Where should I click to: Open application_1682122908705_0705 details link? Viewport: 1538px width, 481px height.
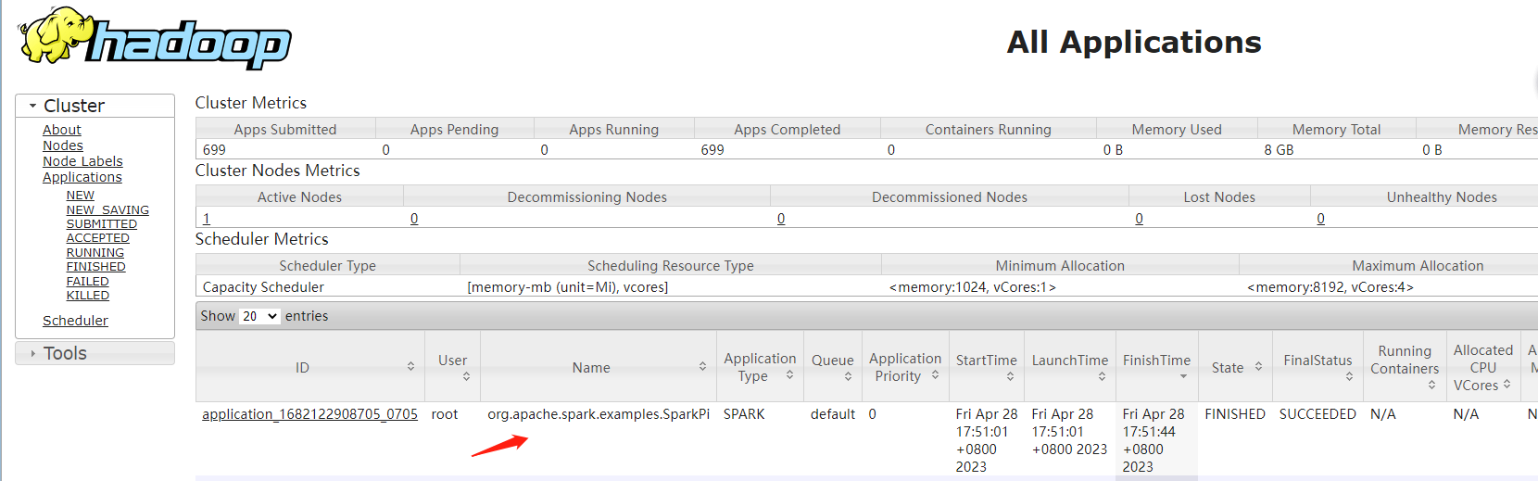click(309, 414)
